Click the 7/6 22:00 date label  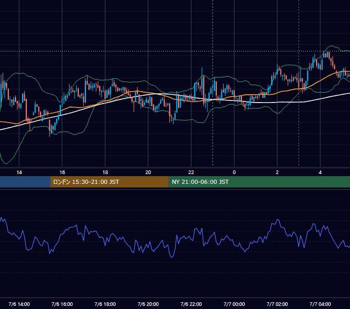[191, 304]
